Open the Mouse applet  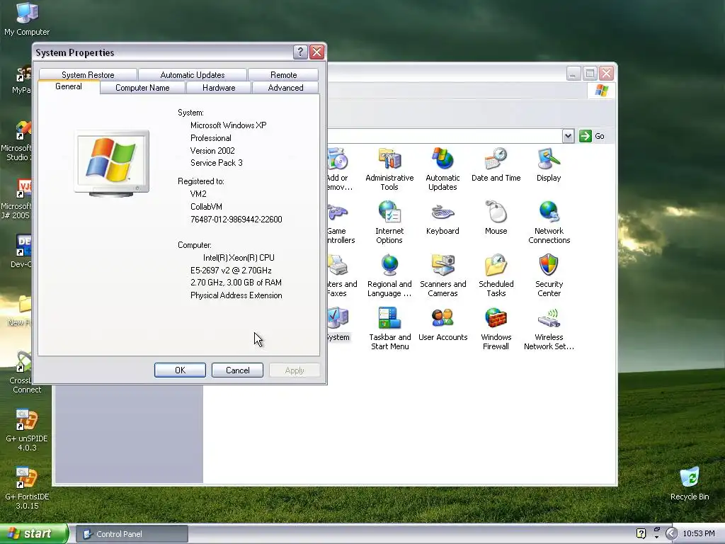point(496,218)
